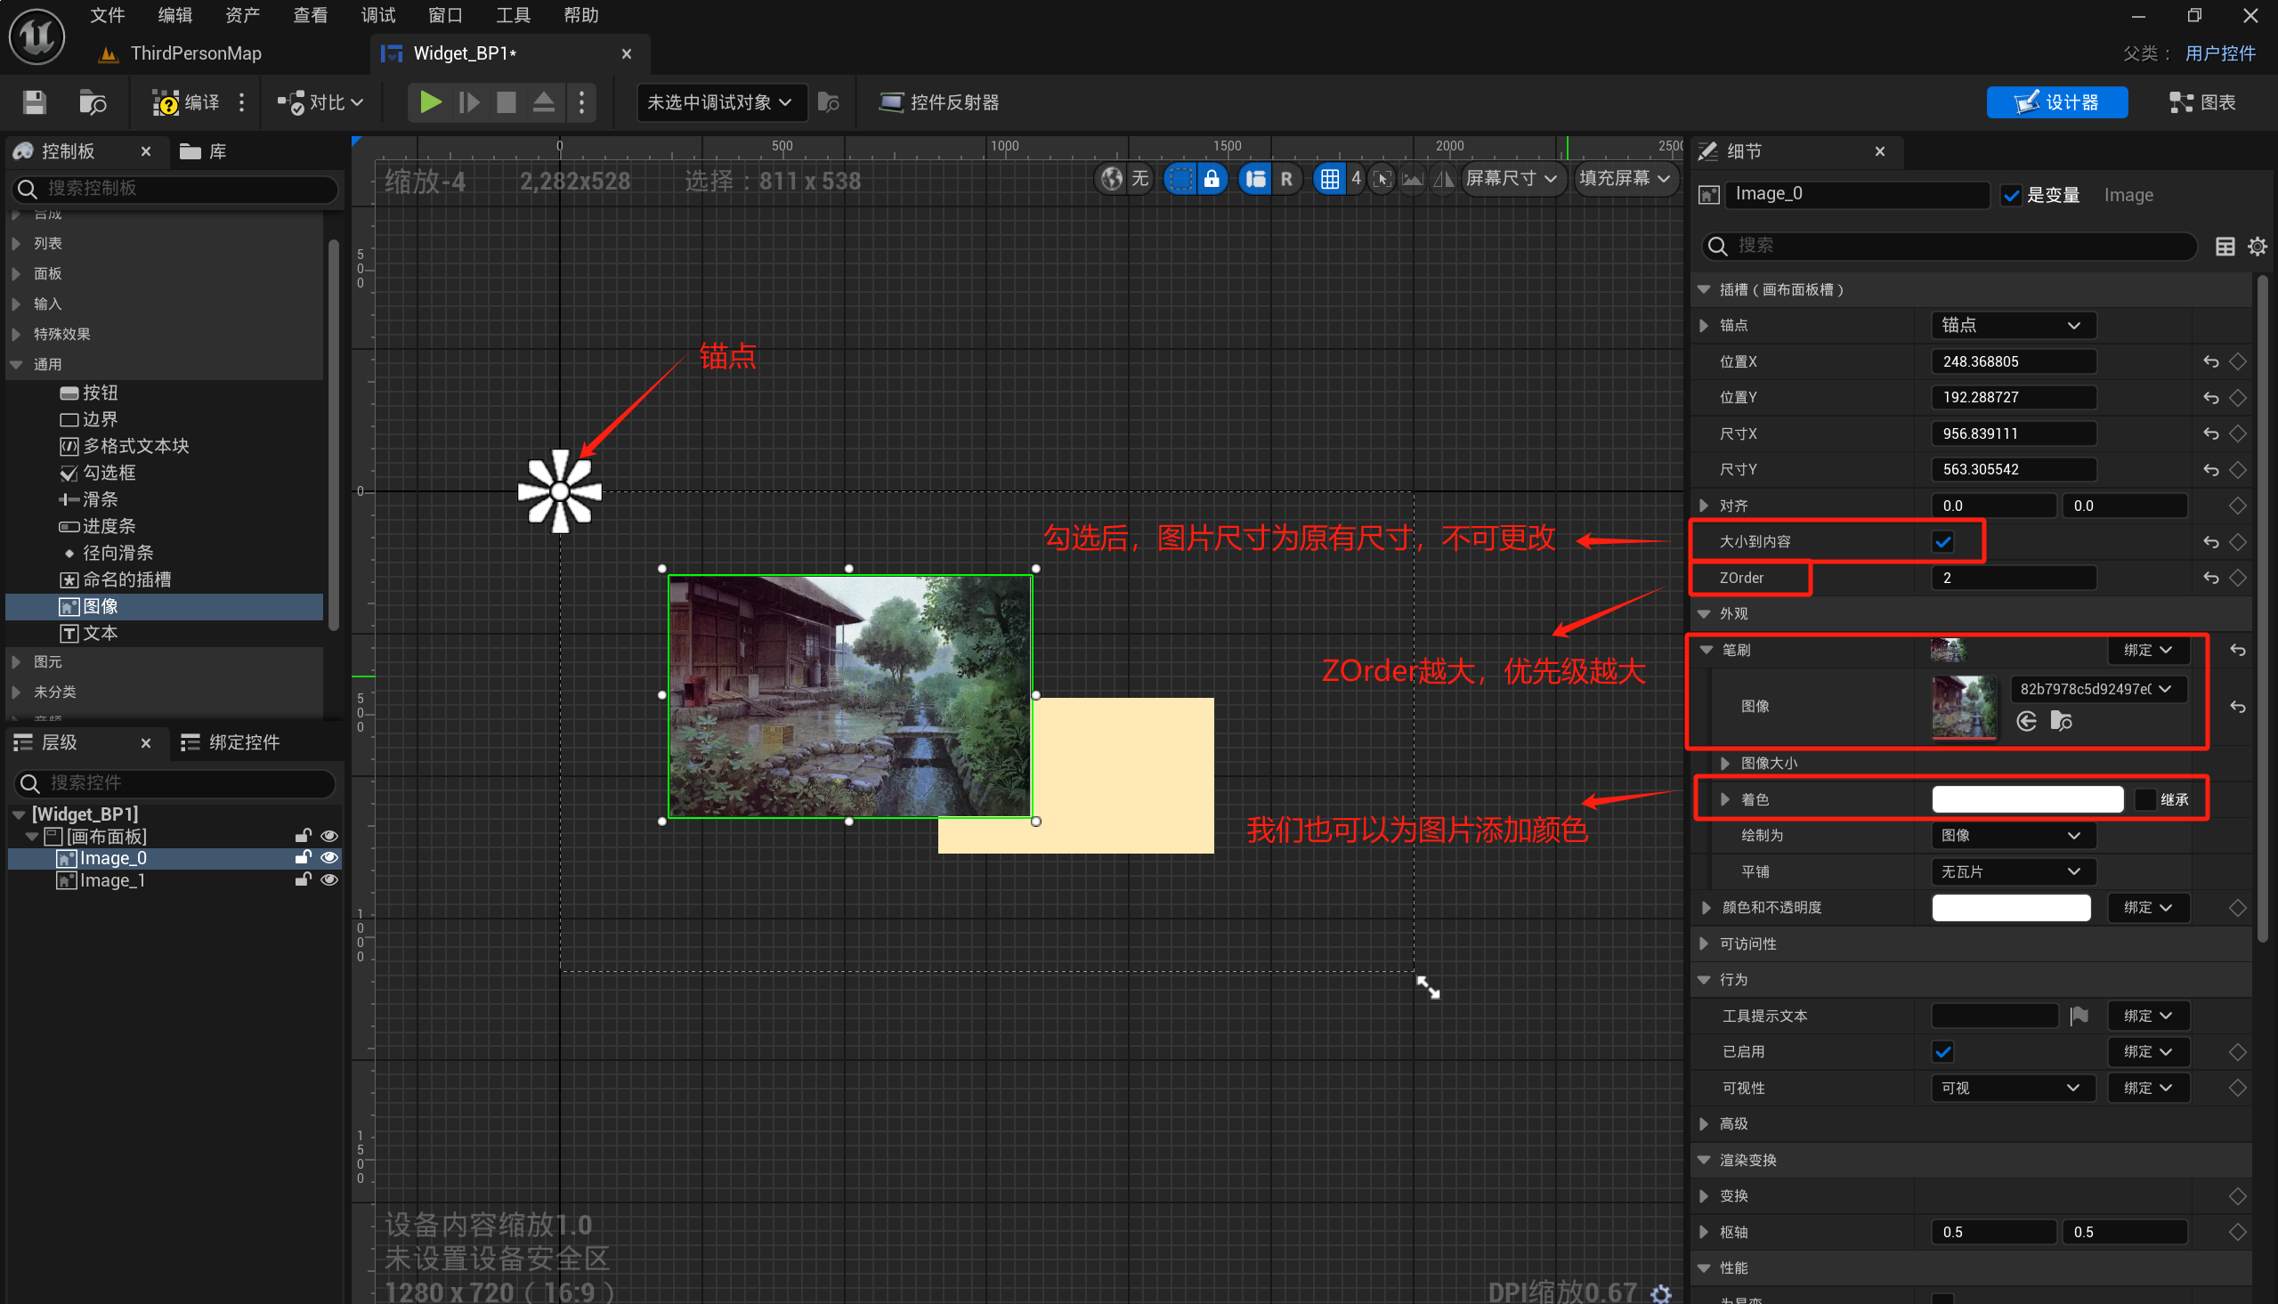Screen dimensions: 2278x1304
Task: Click use-selected-asset arrow under brush image
Action: 2026,721
